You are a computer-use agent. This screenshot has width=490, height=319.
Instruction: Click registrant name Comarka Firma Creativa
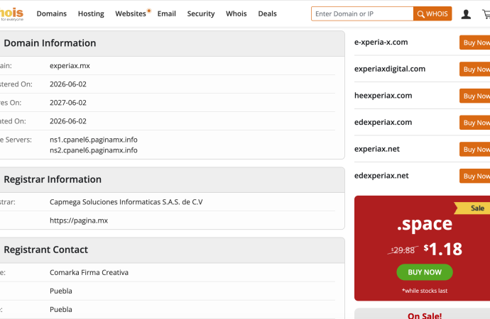click(x=89, y=272)
